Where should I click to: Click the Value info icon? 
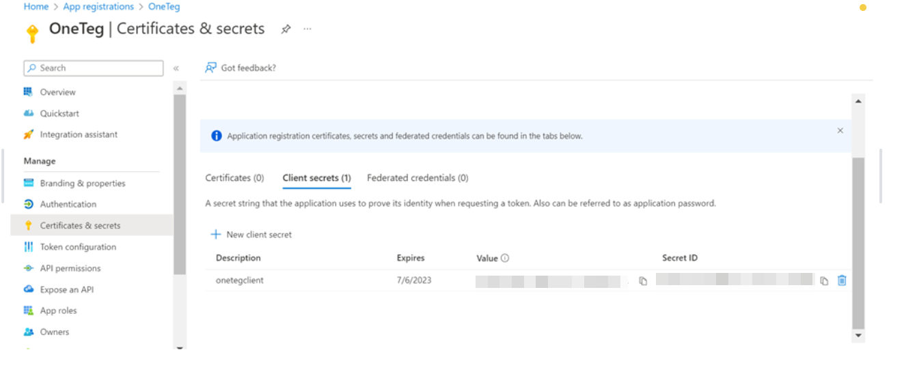pyautogui.click(x=505, y=259)
